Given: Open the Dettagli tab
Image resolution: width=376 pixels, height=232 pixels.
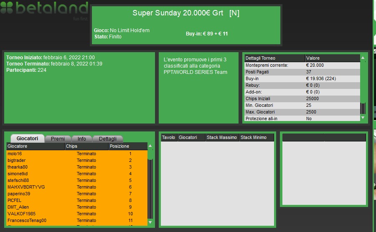Looking at the screenshot, I should [x=108, y=139].
